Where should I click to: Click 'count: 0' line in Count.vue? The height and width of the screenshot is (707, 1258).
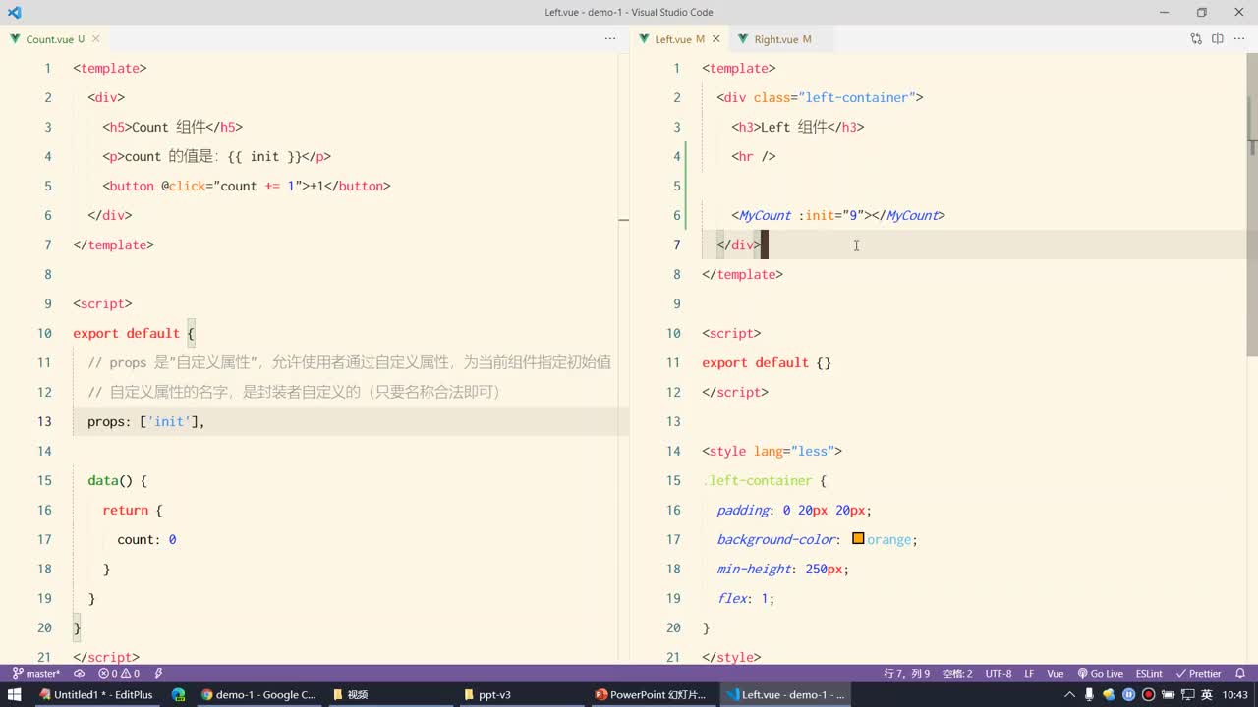coord(146,539)
